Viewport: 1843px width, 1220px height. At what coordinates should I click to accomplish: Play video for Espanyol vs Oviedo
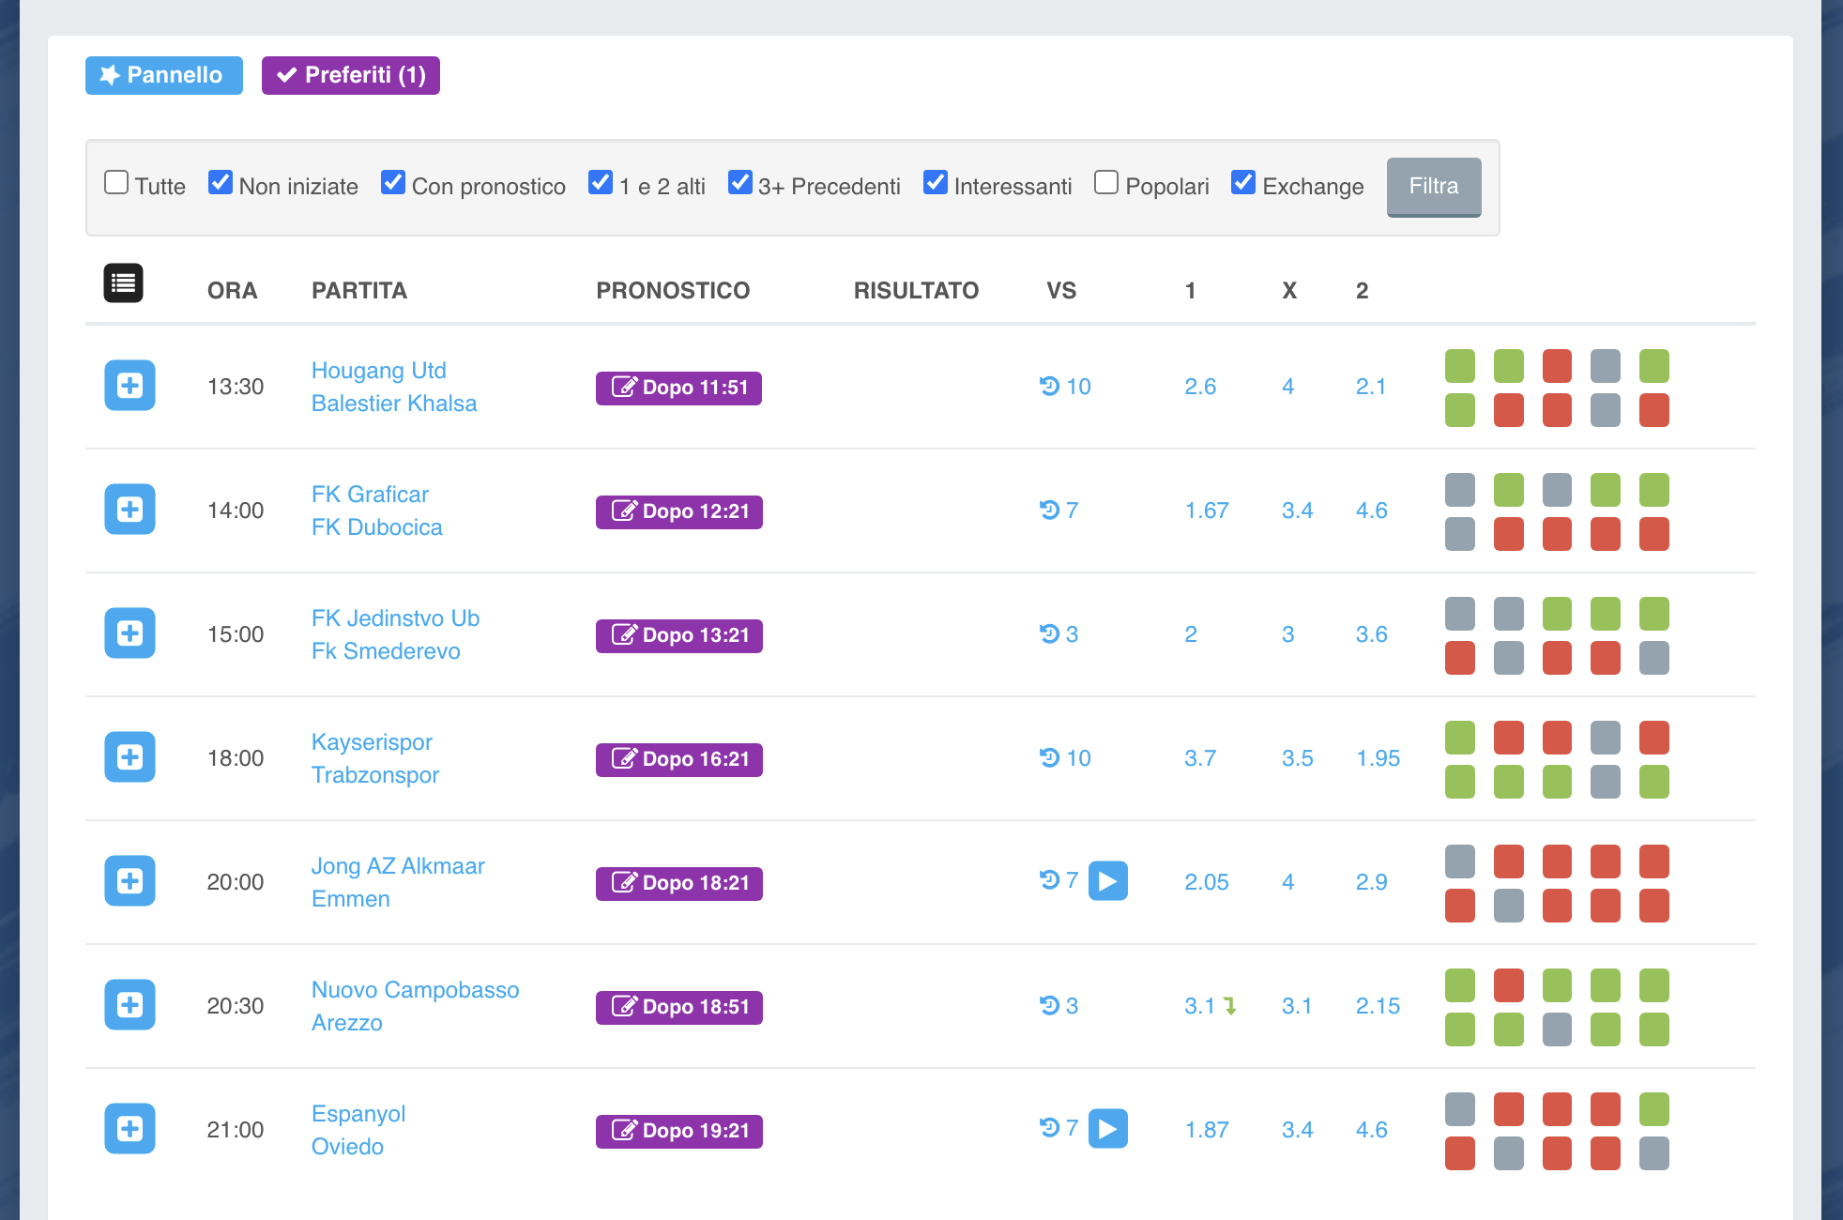[1107, 1129]
